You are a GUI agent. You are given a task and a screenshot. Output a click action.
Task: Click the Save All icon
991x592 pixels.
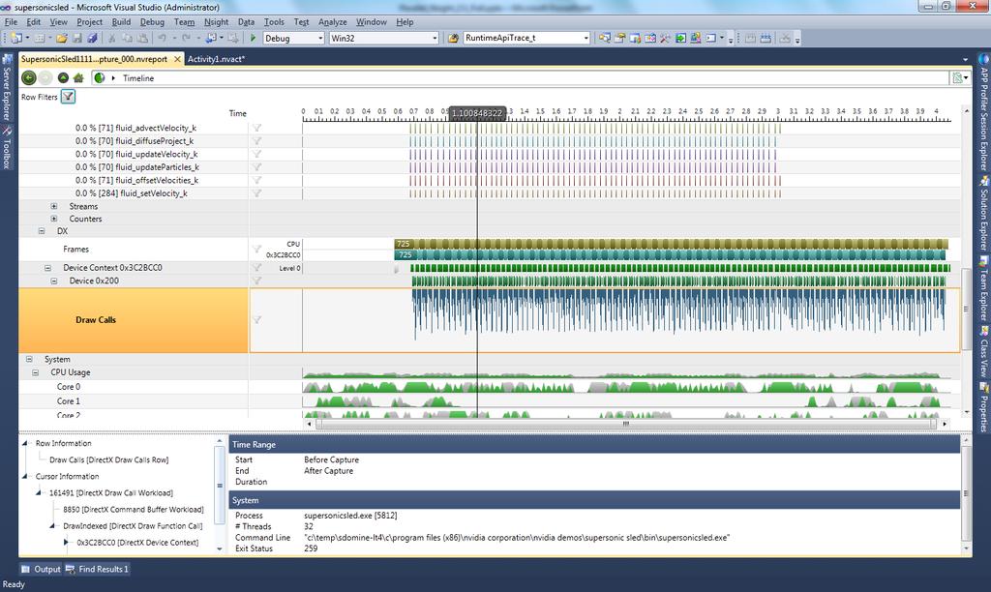[x=92, y=38]
